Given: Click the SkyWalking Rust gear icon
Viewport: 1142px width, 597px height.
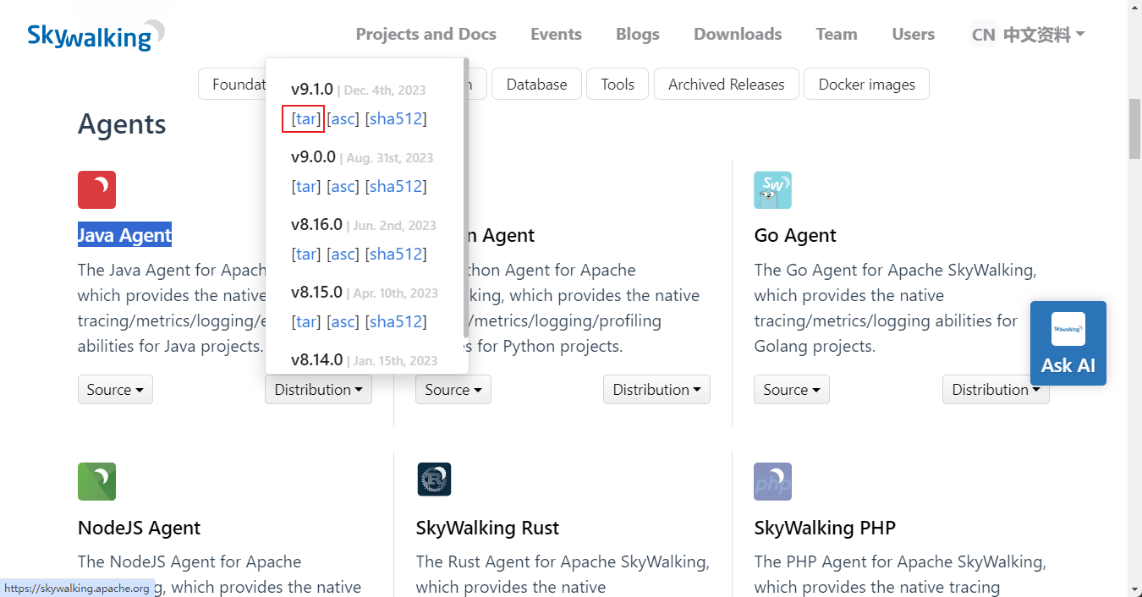Looking at the screenshot, I should pos(434,479).
